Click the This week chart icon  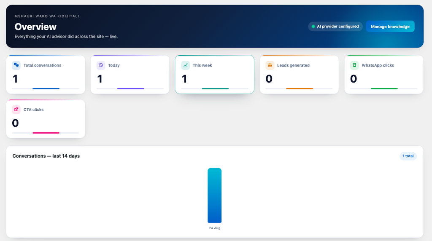tap(186, 65)
